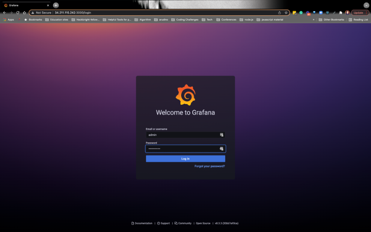
Task: Open the extension with red 9+ badge
Action: pyautogui.click(x=308, y=13)
